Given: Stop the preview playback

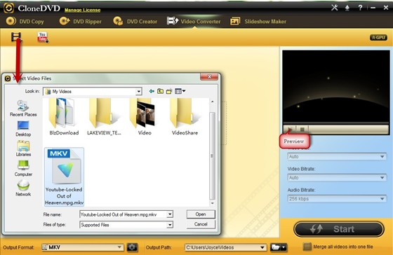Looking at the screenshot, I should pyautogui.click(x=302, y=130).
